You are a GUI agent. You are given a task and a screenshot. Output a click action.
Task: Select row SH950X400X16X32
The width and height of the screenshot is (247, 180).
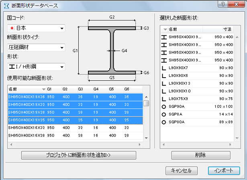click(x=76, y=128)
